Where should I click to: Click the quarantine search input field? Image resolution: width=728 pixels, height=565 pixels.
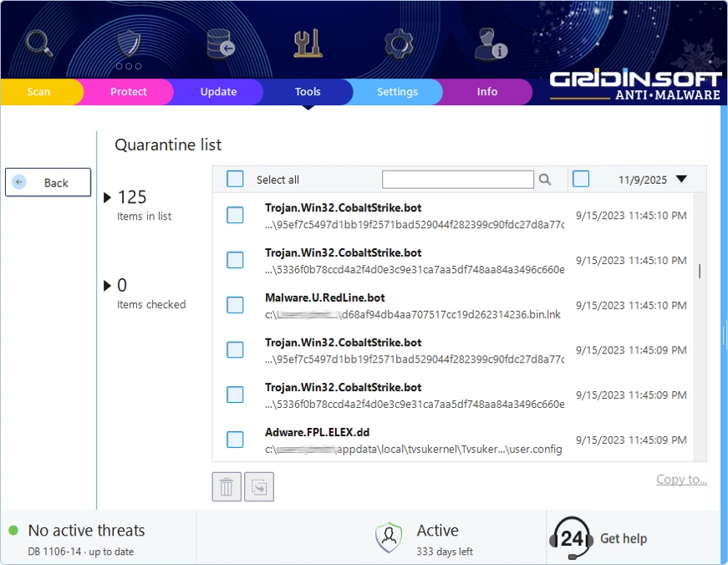[458, 179]
